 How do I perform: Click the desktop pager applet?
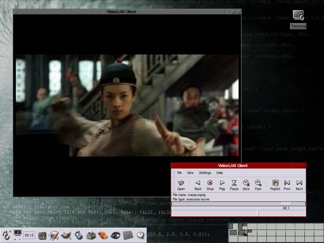[276, 232]
